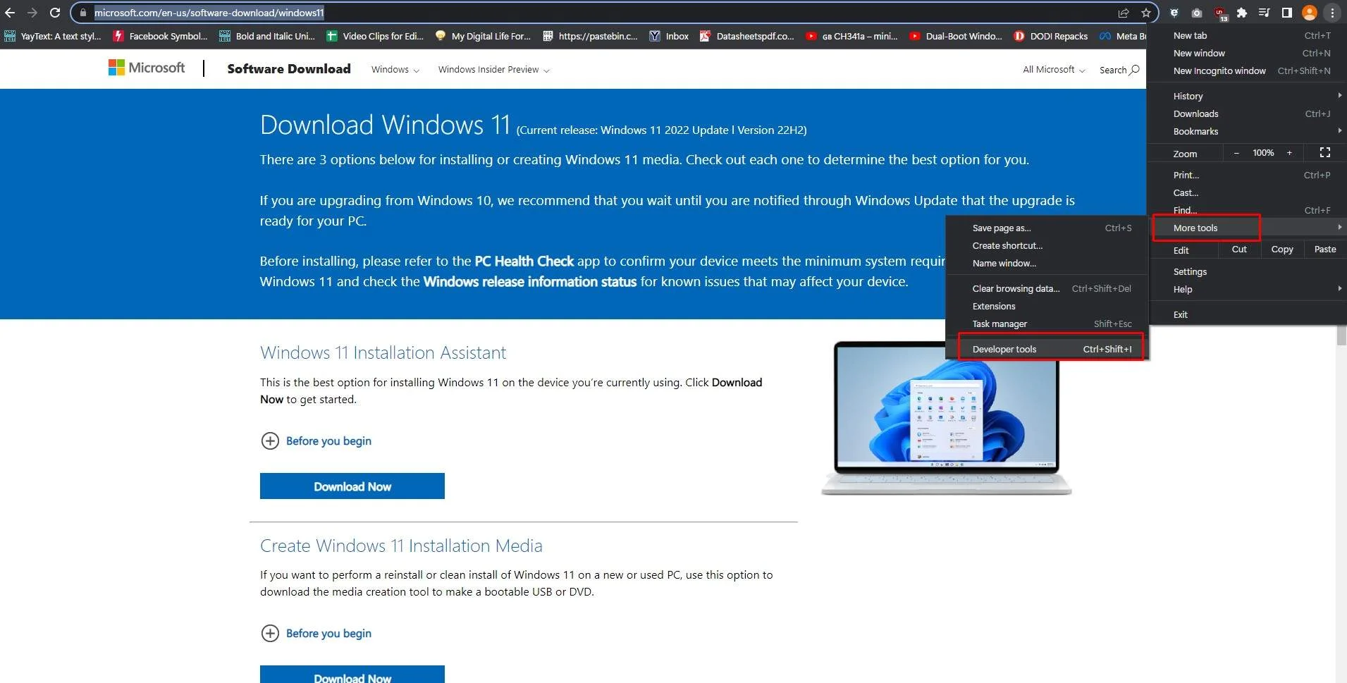Open the PC Health Check link
This screenshot has width=1347, height=683.
click(524, 261)
